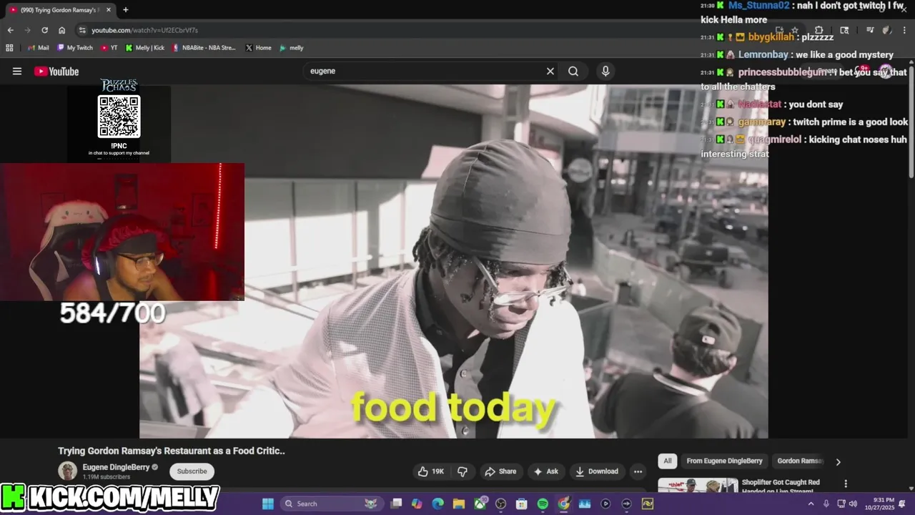Viewport: 915px width, 515px height.
Task: Clear the search box text 'eugene'
Action: click(x=550, y=71)
